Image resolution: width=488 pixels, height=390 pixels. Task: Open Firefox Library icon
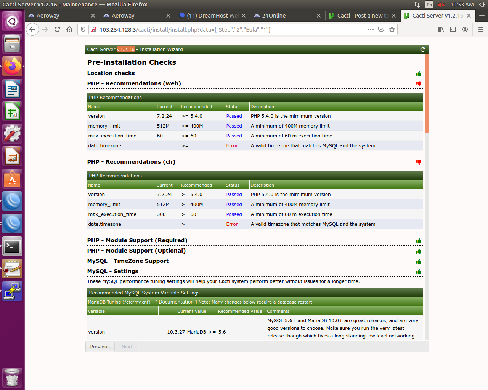[x=441, y=29]
